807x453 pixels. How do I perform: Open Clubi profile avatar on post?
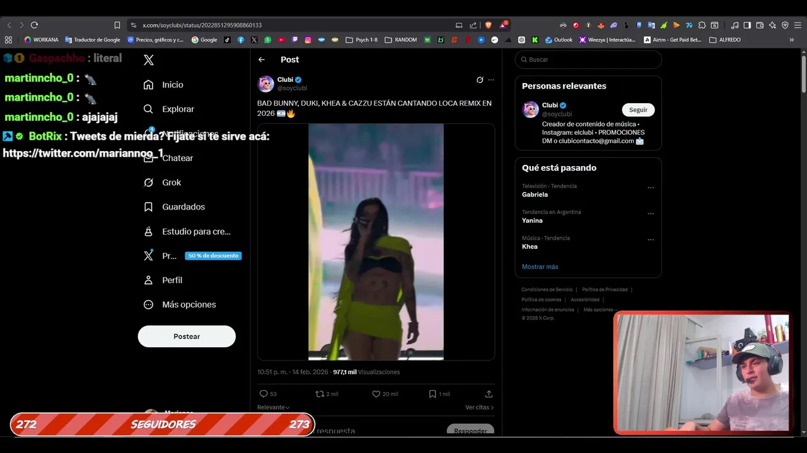pyautogui.click(x=266, y=84)
